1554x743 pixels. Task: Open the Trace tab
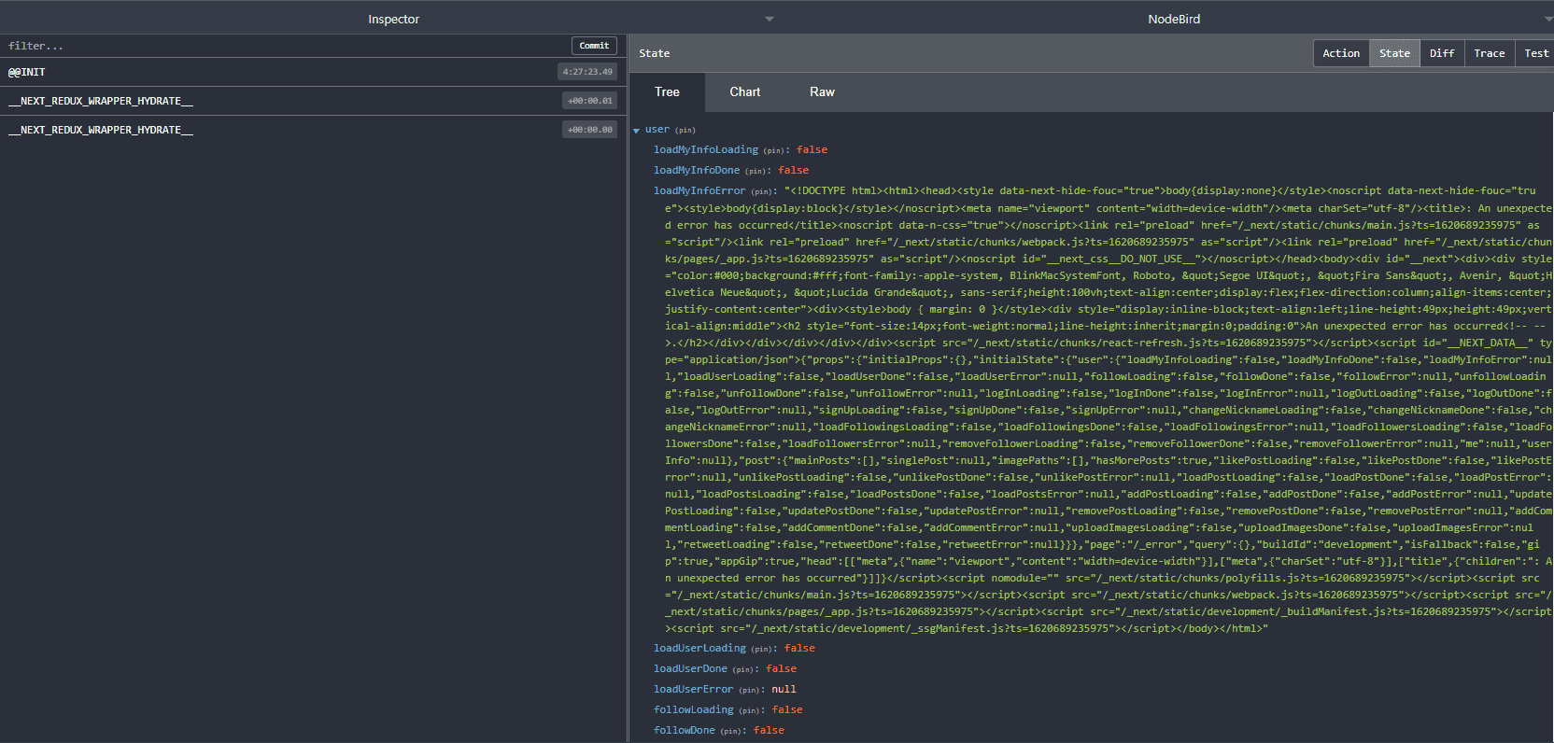[1489, 53]
